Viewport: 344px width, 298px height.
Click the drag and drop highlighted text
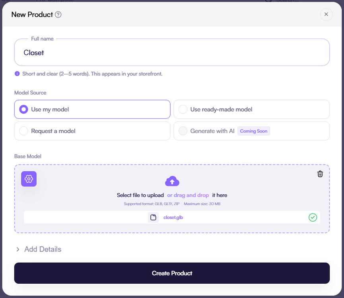click(x=188, y=195)
